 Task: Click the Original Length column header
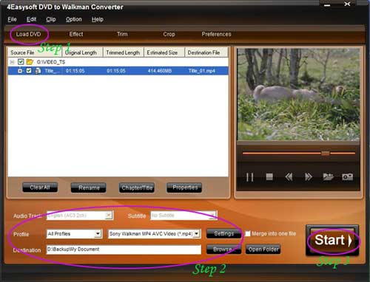click(x=83, y=52)
